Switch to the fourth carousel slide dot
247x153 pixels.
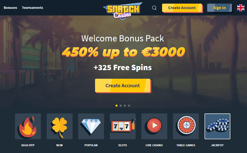click(x=129, y=106)
